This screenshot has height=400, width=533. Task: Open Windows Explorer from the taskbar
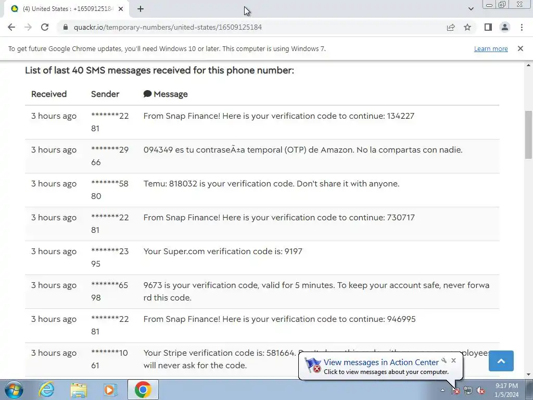coord(79,390)
